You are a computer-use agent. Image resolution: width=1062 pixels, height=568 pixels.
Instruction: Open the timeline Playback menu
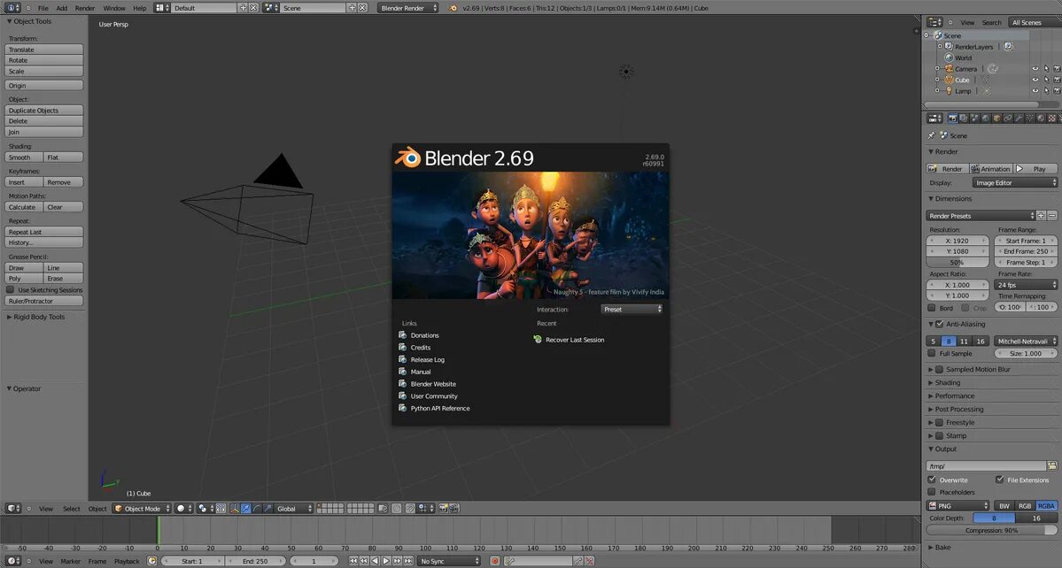pyautogui.click(x=127, y=561)
